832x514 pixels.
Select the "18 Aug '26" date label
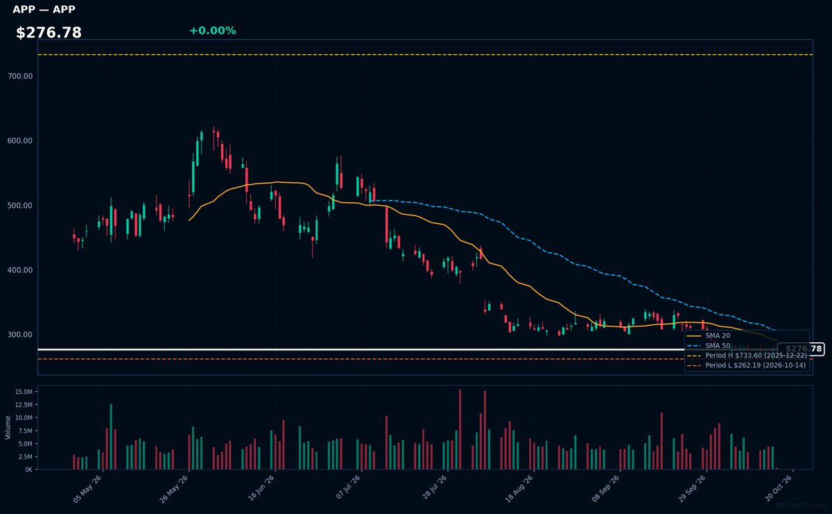(x=519, y=489)
